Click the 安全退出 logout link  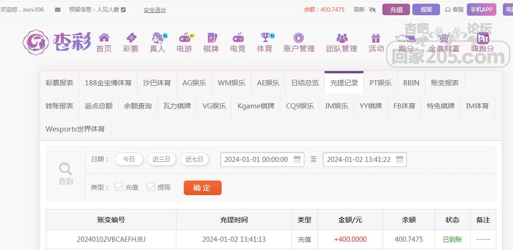tap(155, 10)
